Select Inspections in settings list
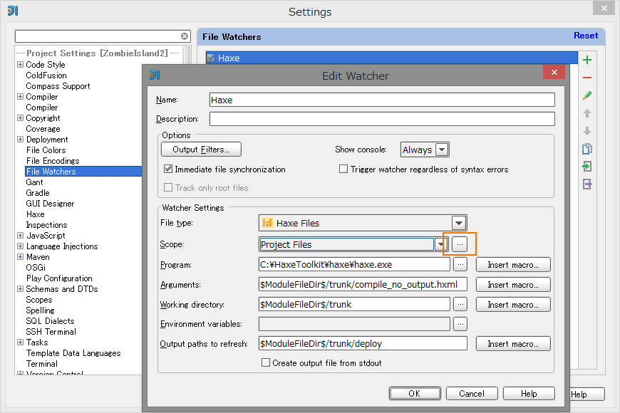 pos(46,225)
